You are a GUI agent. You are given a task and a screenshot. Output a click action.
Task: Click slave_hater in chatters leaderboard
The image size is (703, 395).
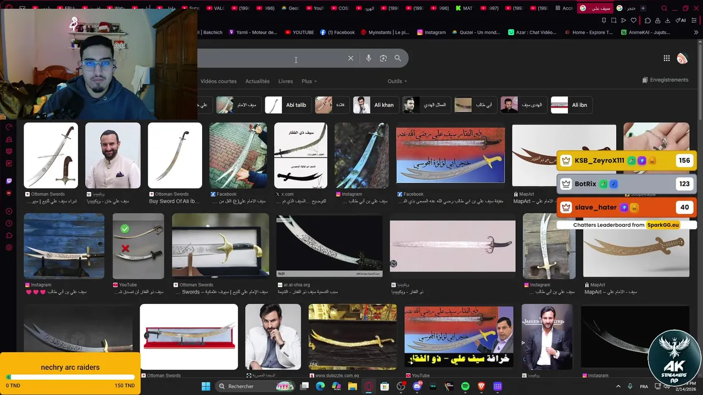coord(627,207)
